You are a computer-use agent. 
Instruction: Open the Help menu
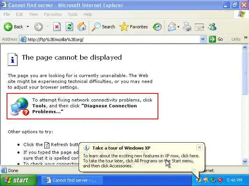(88, 14)
